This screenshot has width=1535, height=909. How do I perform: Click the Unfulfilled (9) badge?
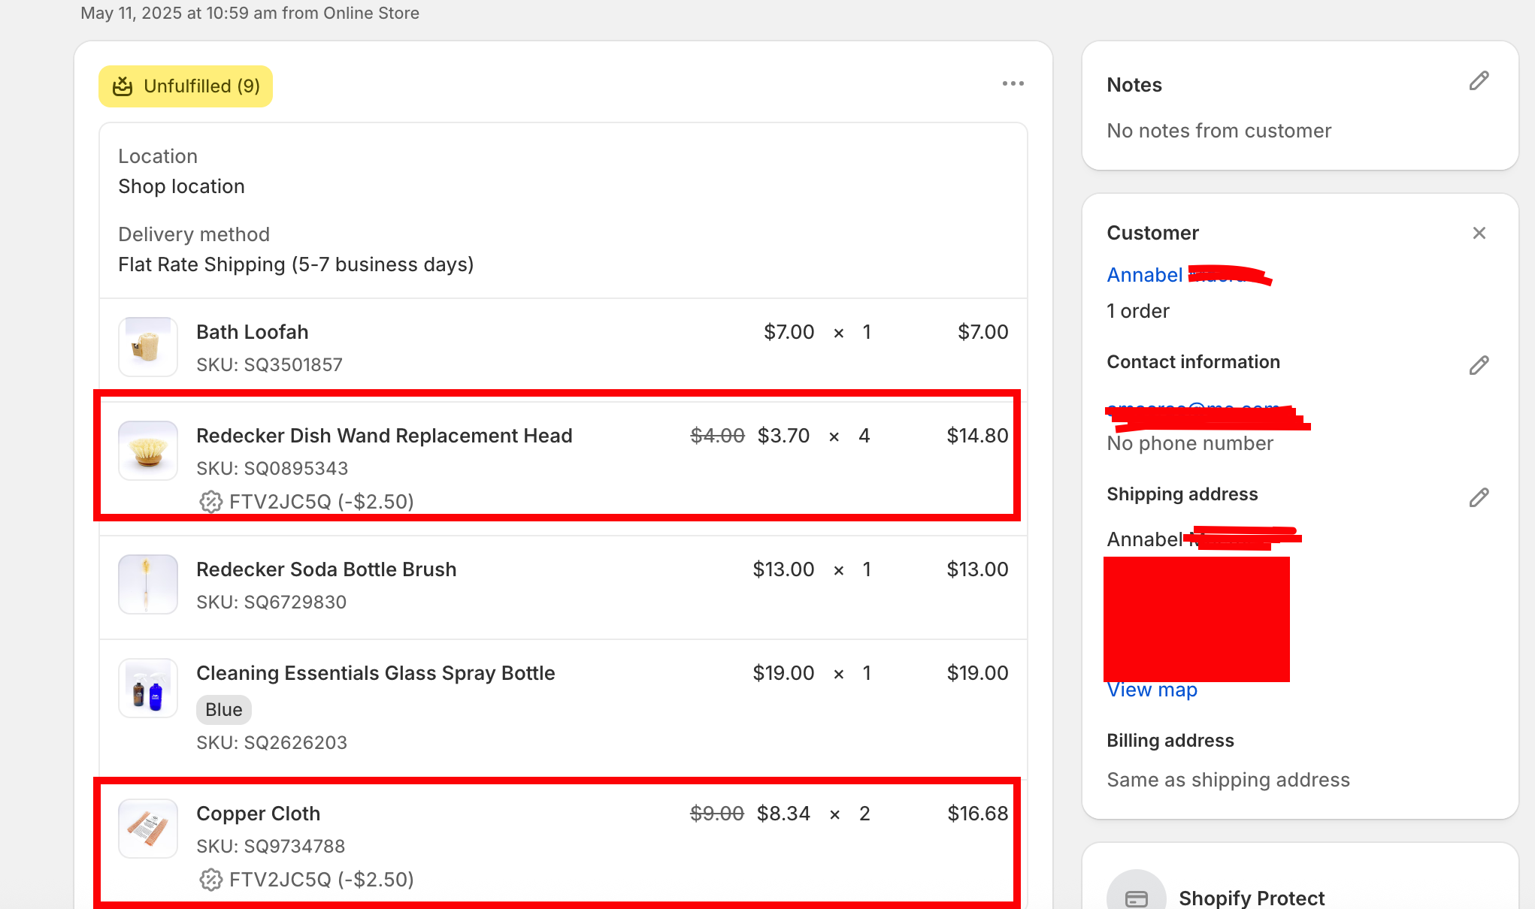pyautogui.click(x=186, y=86)
